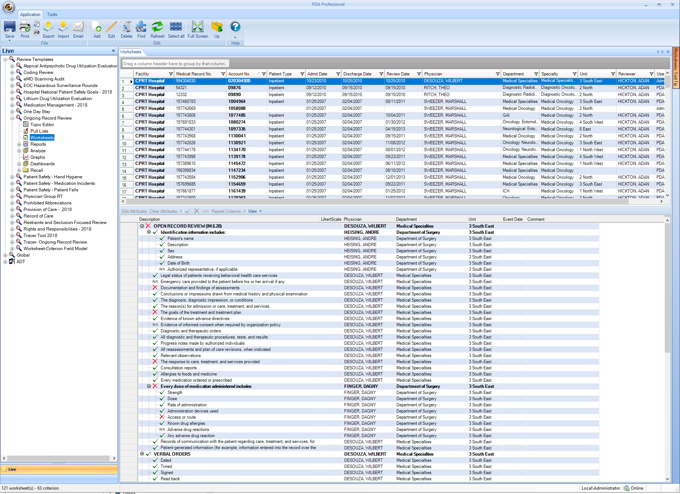Collapse the VERBAL ORDERS group
680x494 pixels.
[142, 454]
